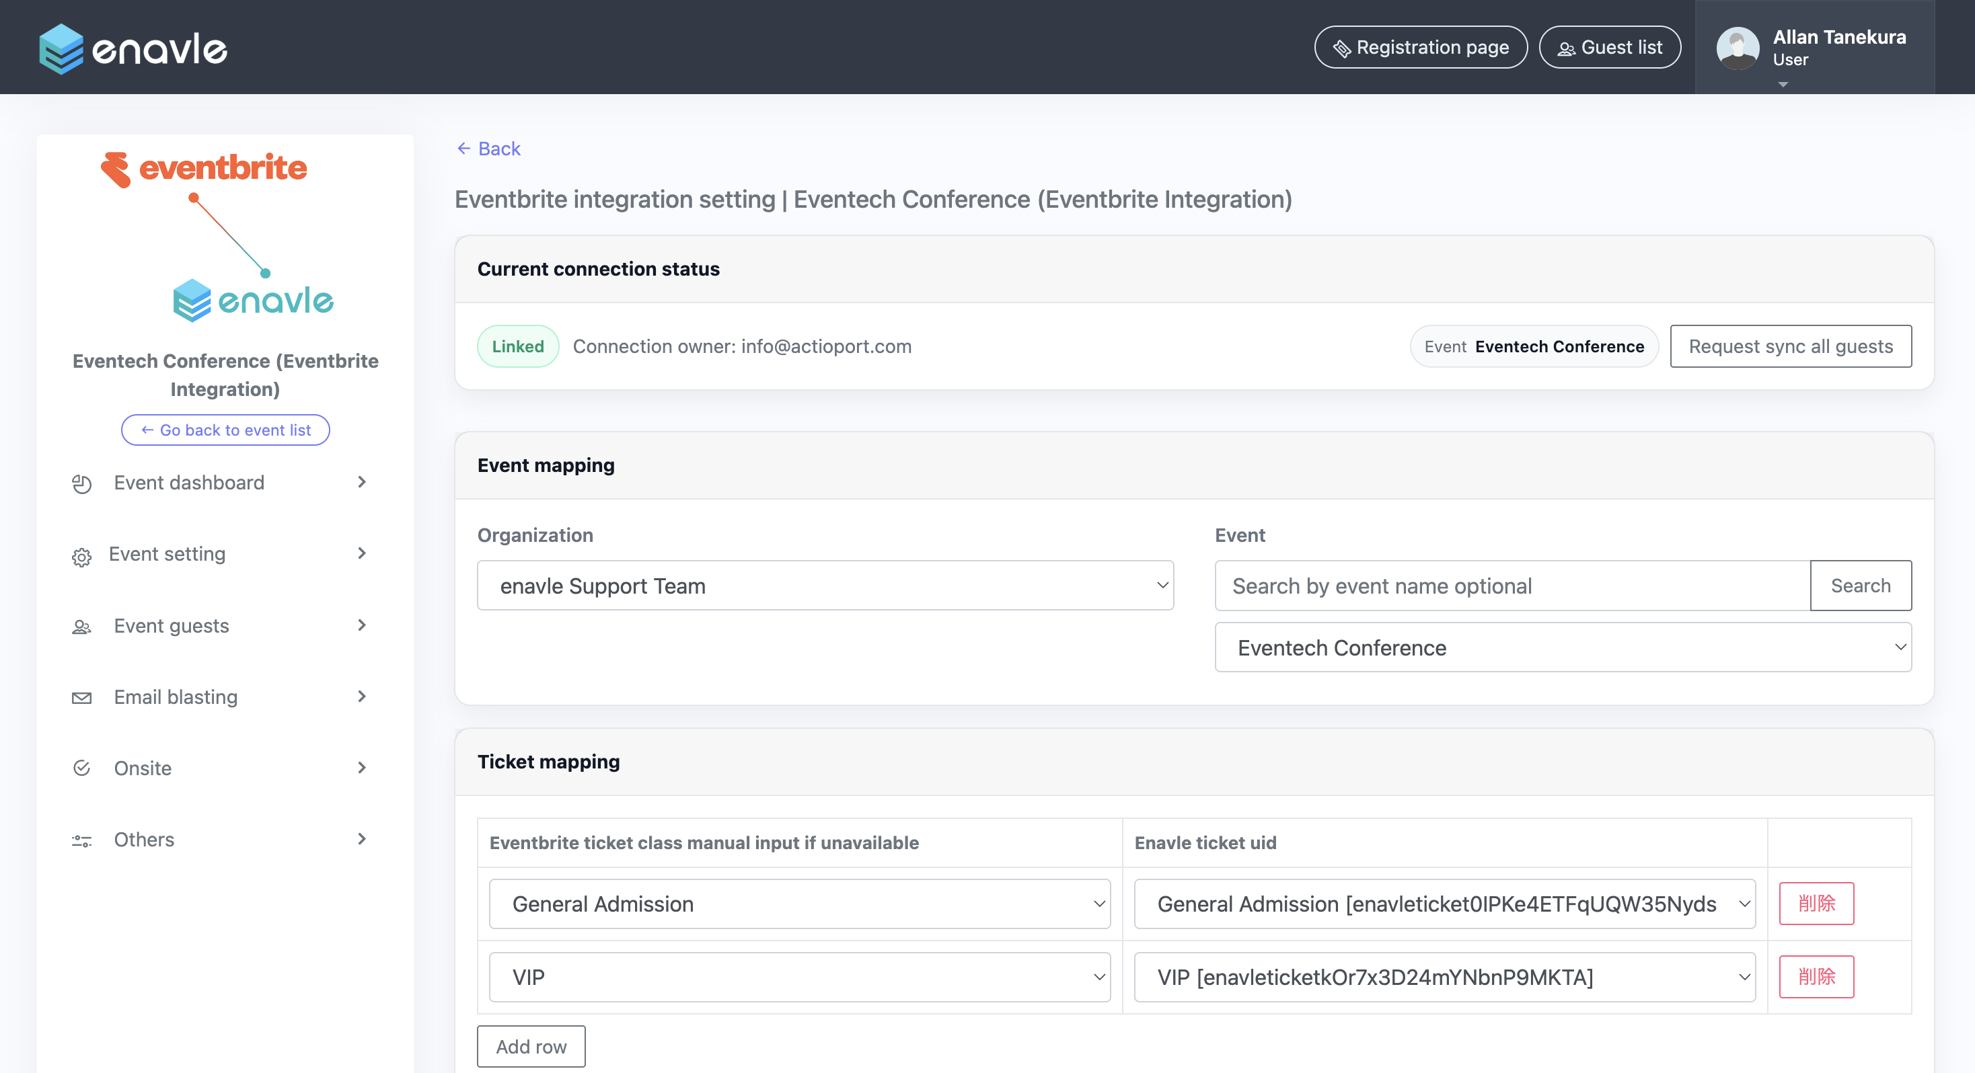This screenshot has height=1073, width=1975.
Task: Click the enavle logo in header
Action: pos(133,48)
